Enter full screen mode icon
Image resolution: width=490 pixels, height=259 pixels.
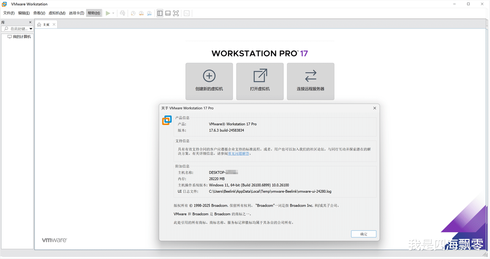coord(176,13)
